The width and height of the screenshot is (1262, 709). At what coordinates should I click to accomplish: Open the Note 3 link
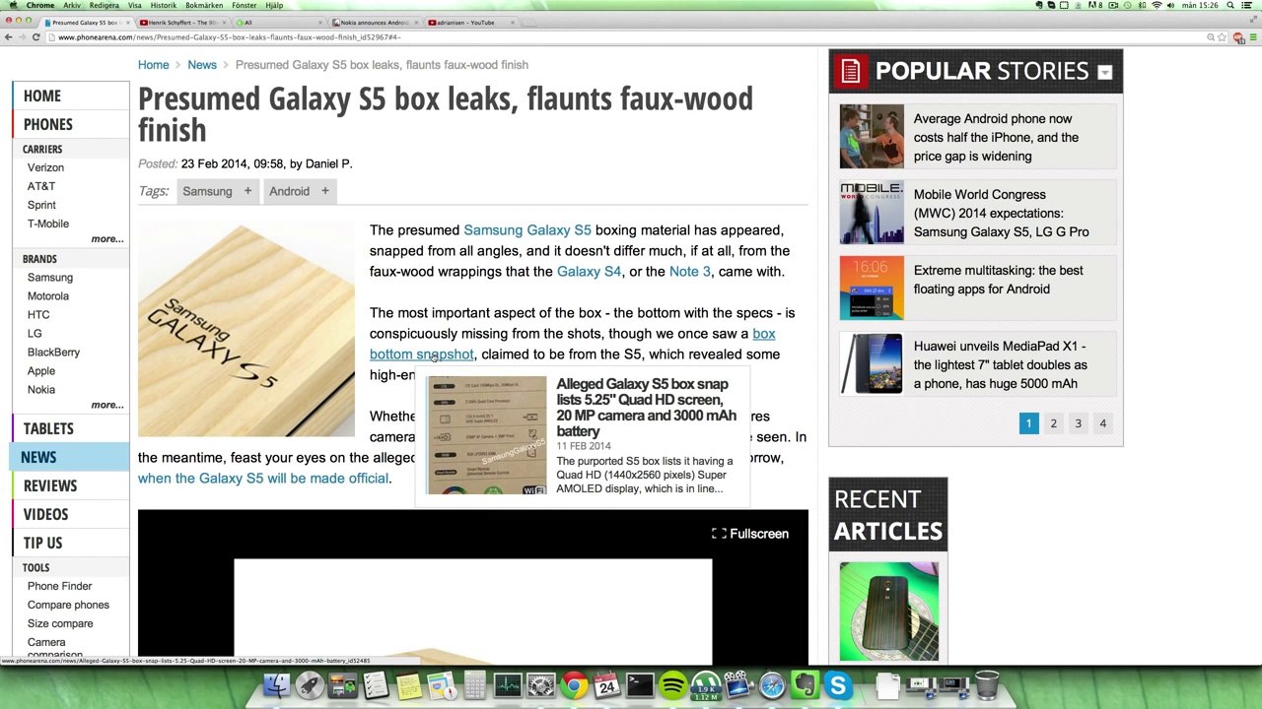coord(690,272)
